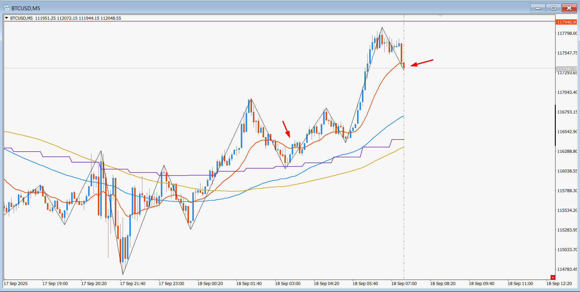Select the red arrow pointing at latest candle
Image resolution: width=580 pixels, height=292 pixels.
point(422,63)
